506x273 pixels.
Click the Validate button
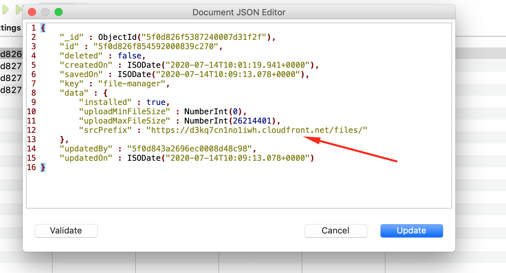coord(66,231)
